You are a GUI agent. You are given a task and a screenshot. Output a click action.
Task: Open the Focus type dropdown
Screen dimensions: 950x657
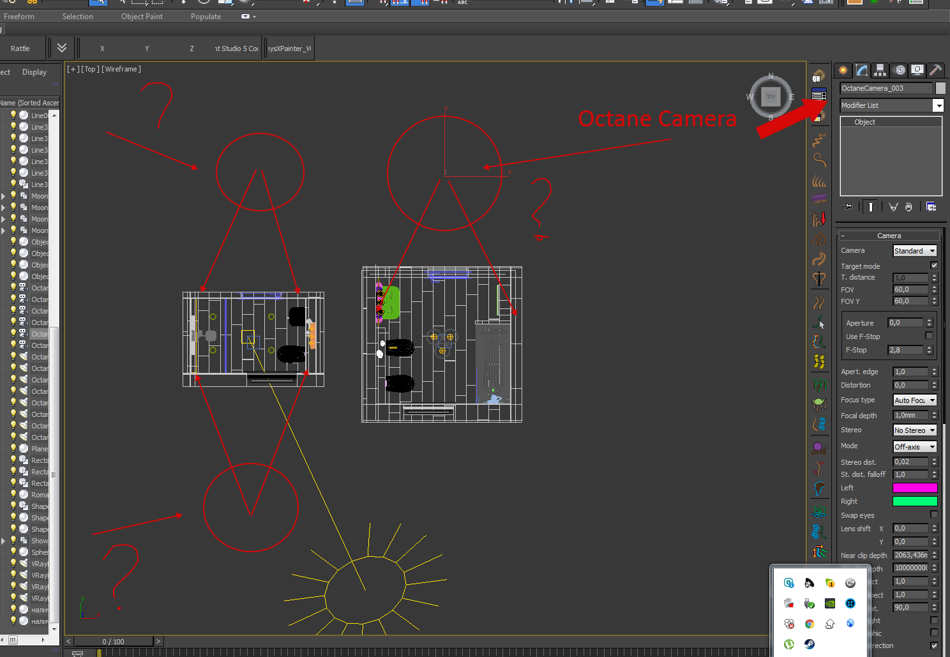click(915, 400)
